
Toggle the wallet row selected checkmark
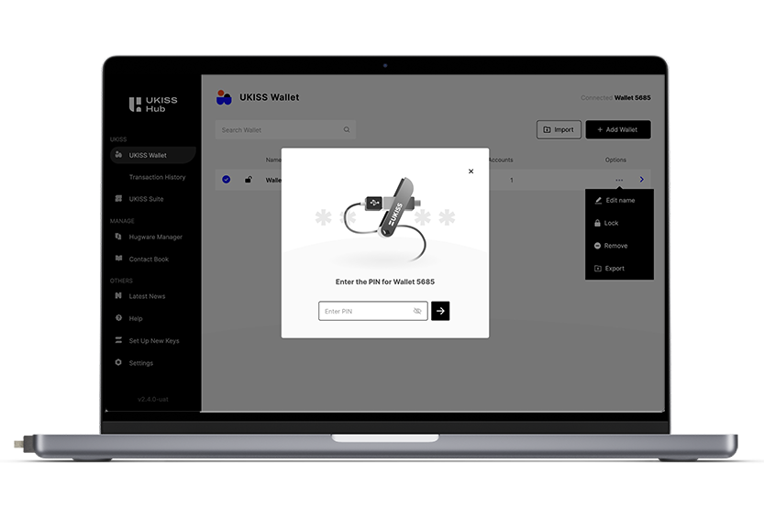226,179
